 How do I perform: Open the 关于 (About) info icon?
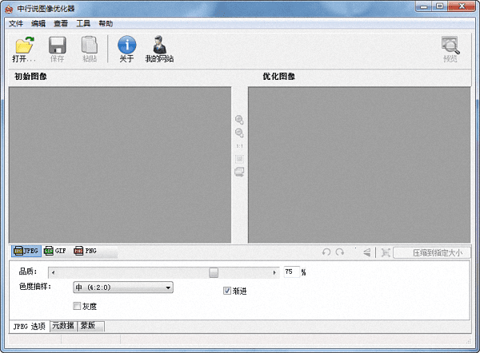pyautogui.click(x=126, y=46)
